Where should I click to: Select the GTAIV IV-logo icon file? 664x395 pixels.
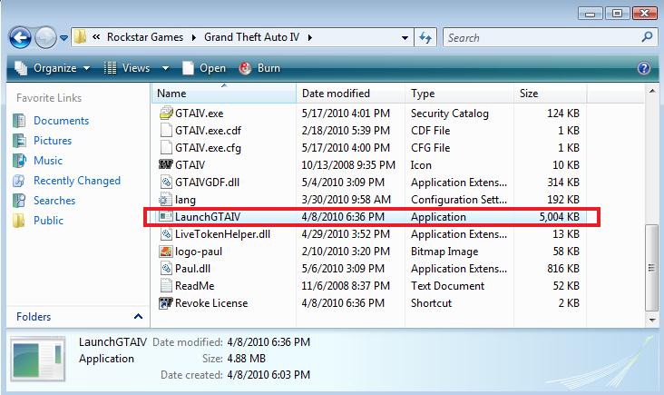click(x=166, y=165)
